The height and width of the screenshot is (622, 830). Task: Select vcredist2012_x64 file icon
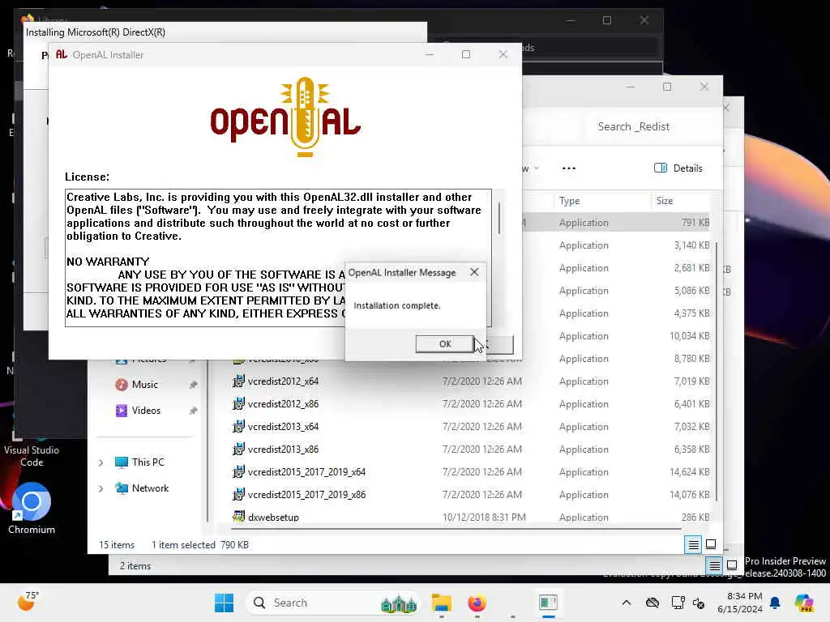click(x=239, y=381)
